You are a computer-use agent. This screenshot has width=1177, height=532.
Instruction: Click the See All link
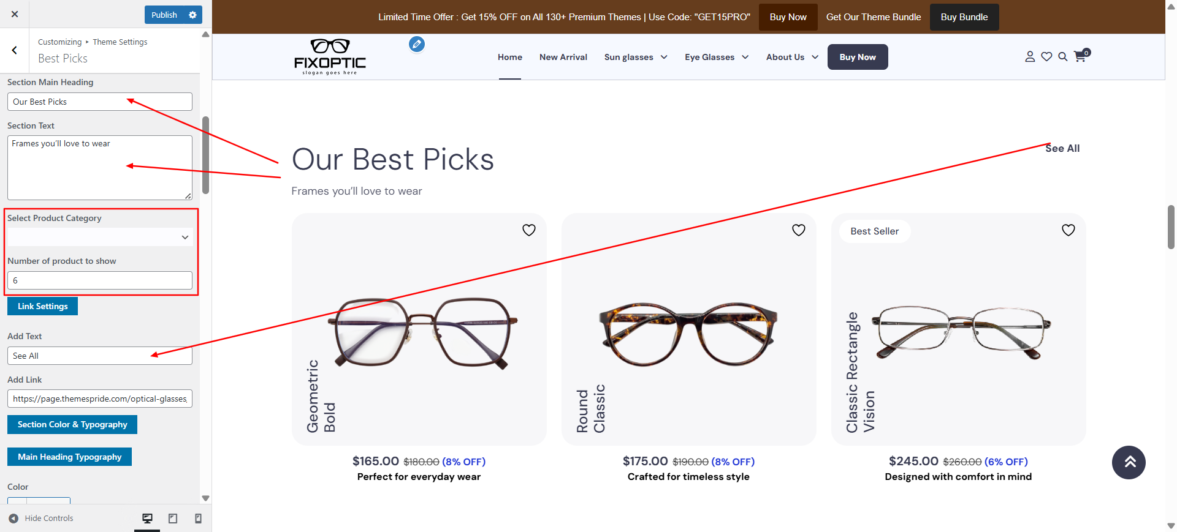[1062, 148]
